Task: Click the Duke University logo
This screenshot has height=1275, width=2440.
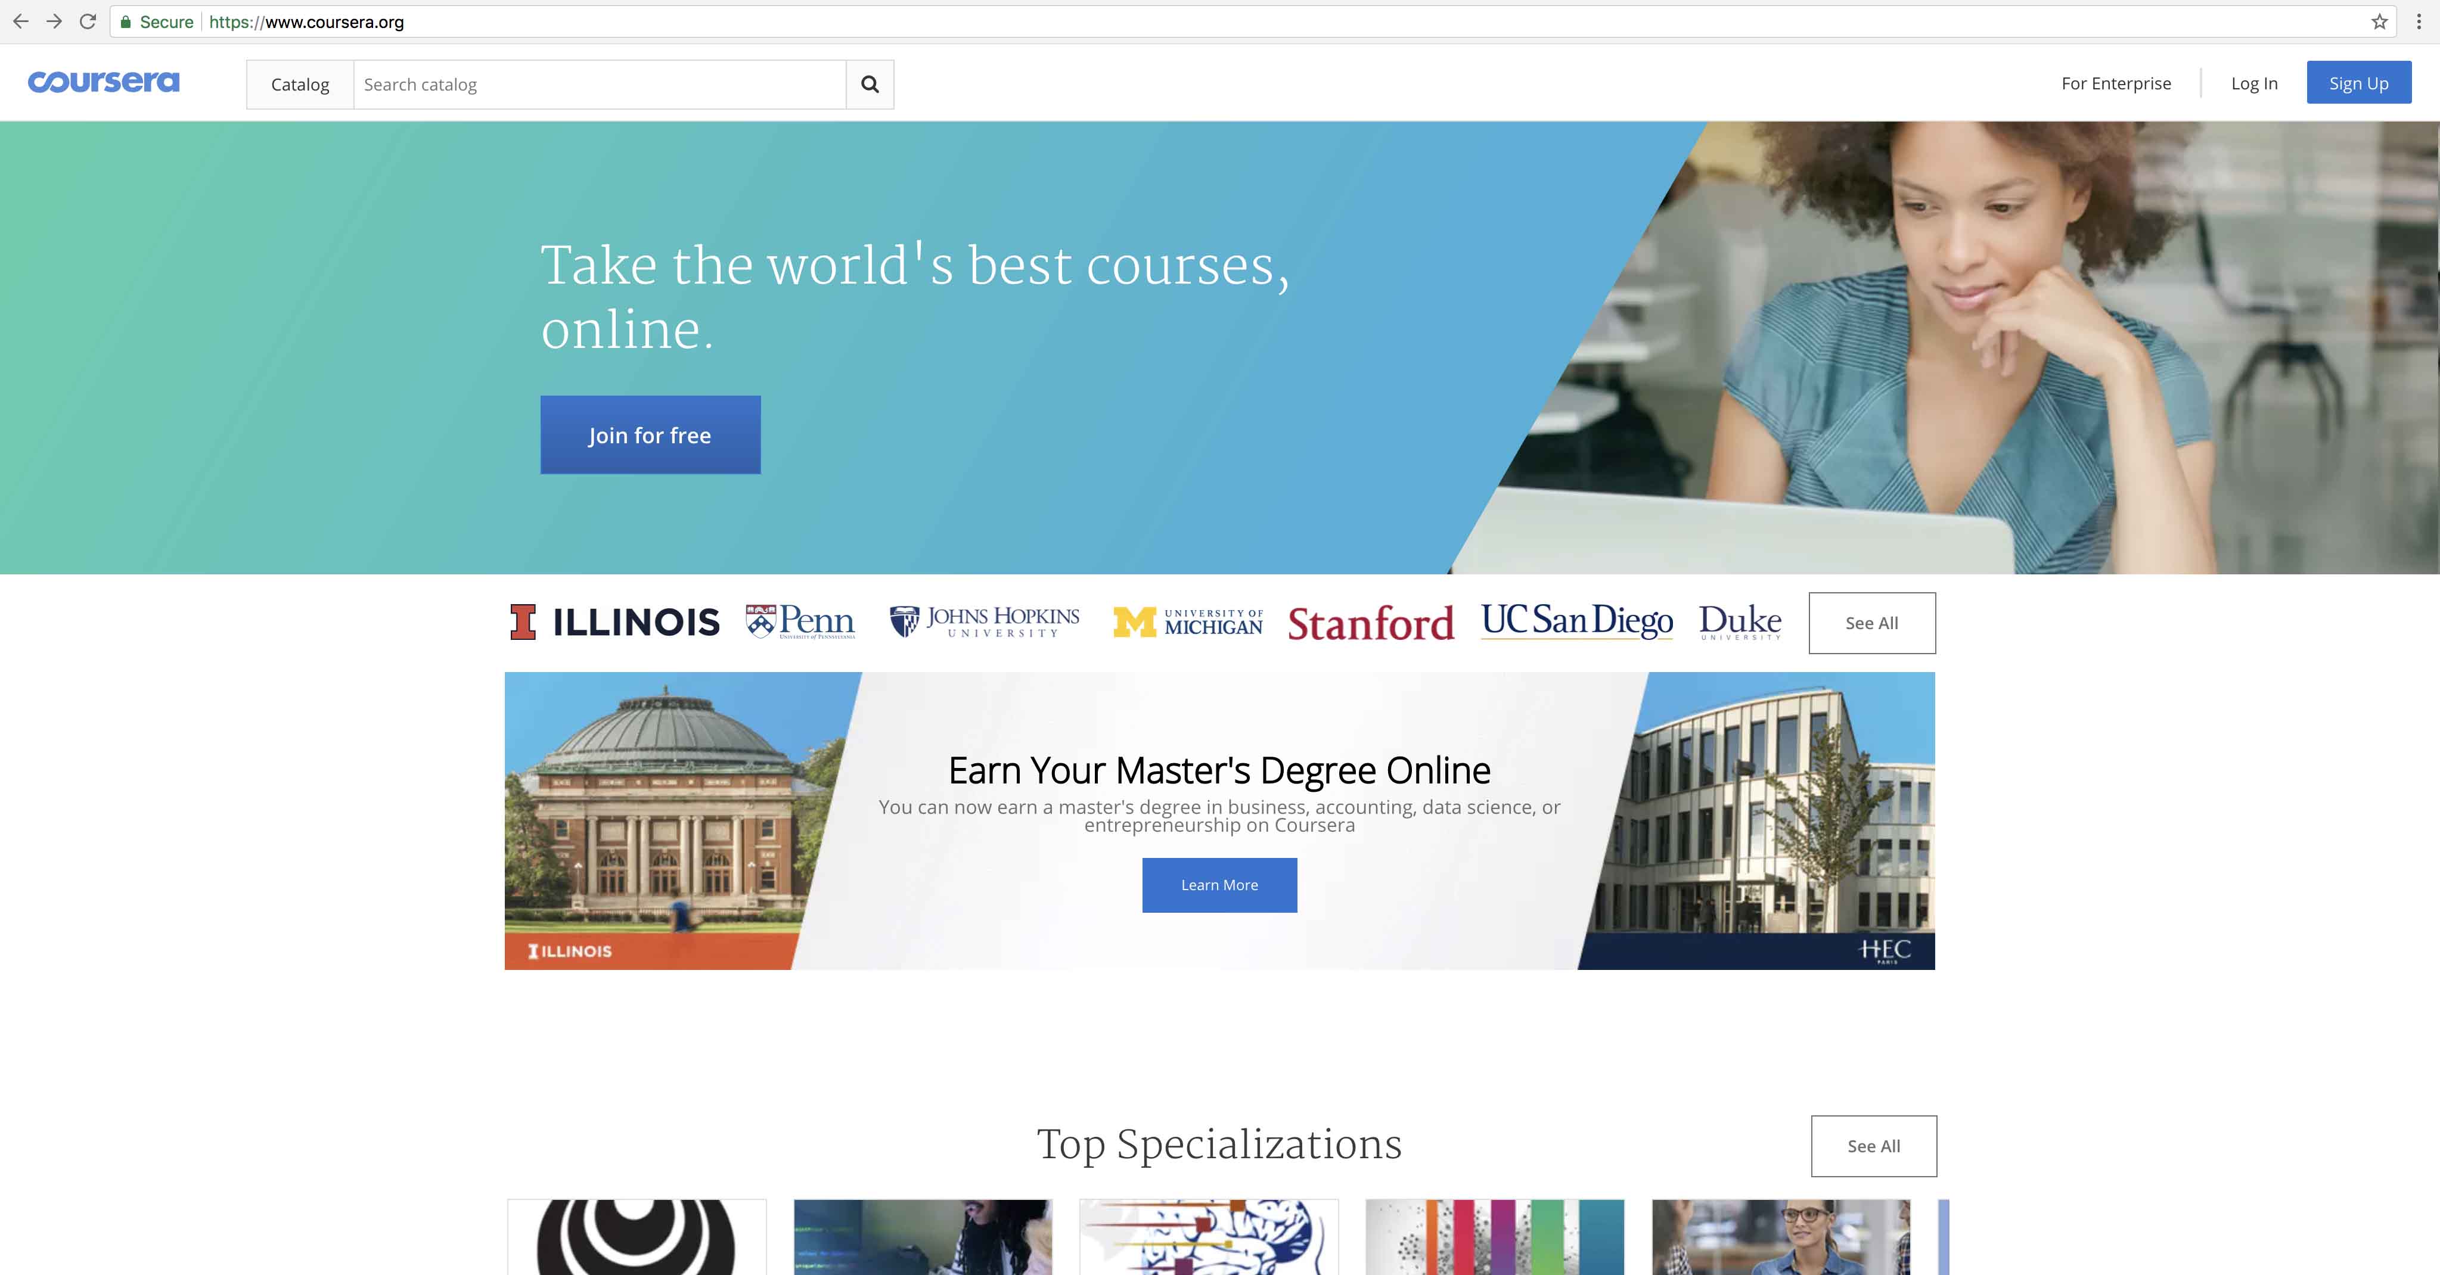Action: point(1739,622)
